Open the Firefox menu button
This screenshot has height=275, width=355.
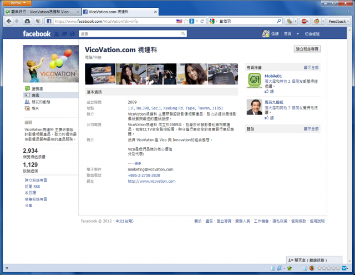(17, 3)
